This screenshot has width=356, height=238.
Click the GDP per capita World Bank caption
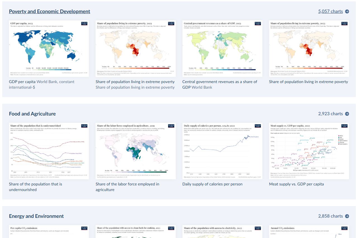point(42,84)
